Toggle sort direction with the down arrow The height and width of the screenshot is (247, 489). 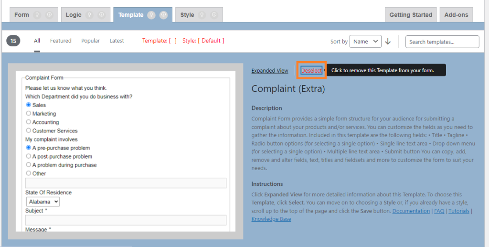tap(388, 42)
